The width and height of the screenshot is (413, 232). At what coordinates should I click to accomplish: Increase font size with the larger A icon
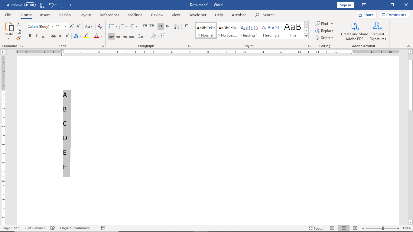point(72,27)
